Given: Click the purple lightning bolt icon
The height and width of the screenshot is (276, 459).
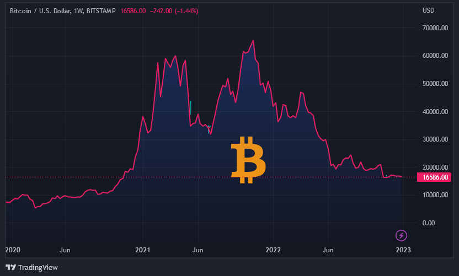Looking at the screenshot, I should click(401, 235).
